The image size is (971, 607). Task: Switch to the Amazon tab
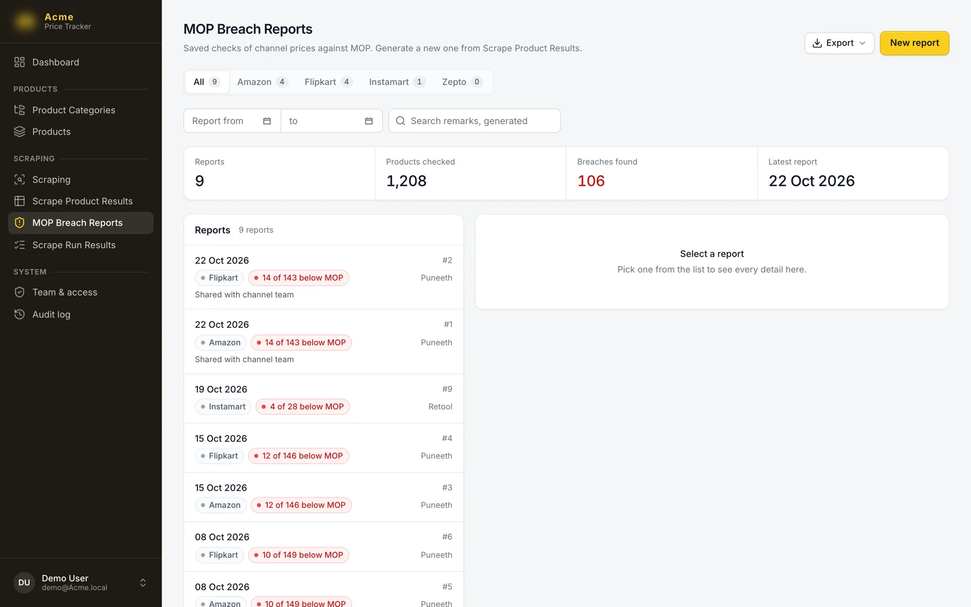(x=262, y=82)
